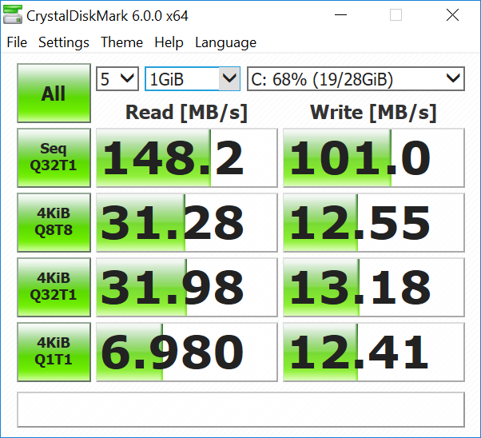Run all benchmarks with All button

(54, 94)
